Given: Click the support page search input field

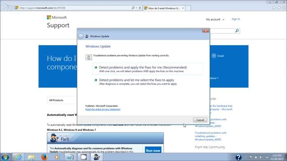Looking at the screenshot, I should point(222,31).
